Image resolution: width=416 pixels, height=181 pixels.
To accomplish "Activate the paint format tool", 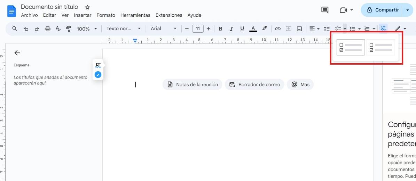I will 69,28.
